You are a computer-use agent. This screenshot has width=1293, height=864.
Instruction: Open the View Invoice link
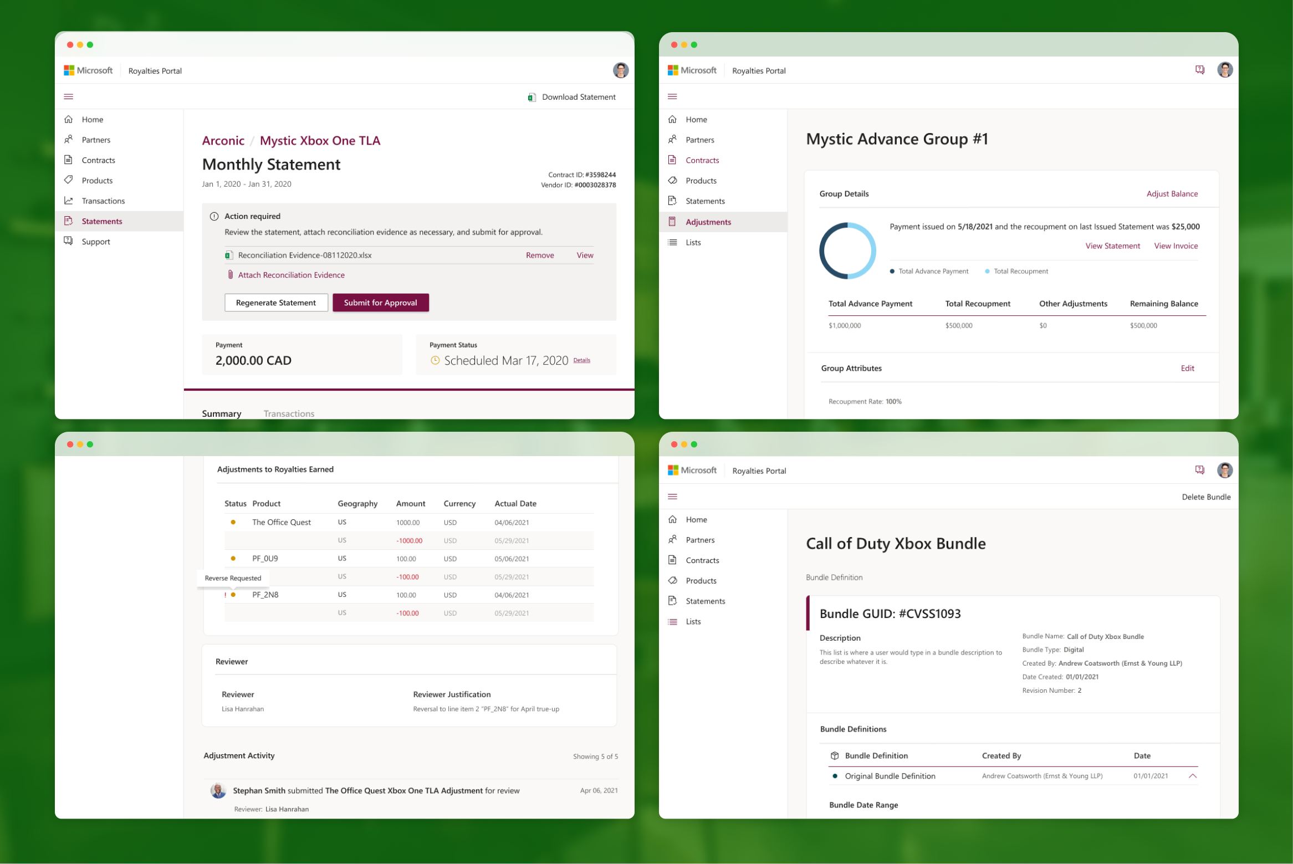tap(1176, 246)
